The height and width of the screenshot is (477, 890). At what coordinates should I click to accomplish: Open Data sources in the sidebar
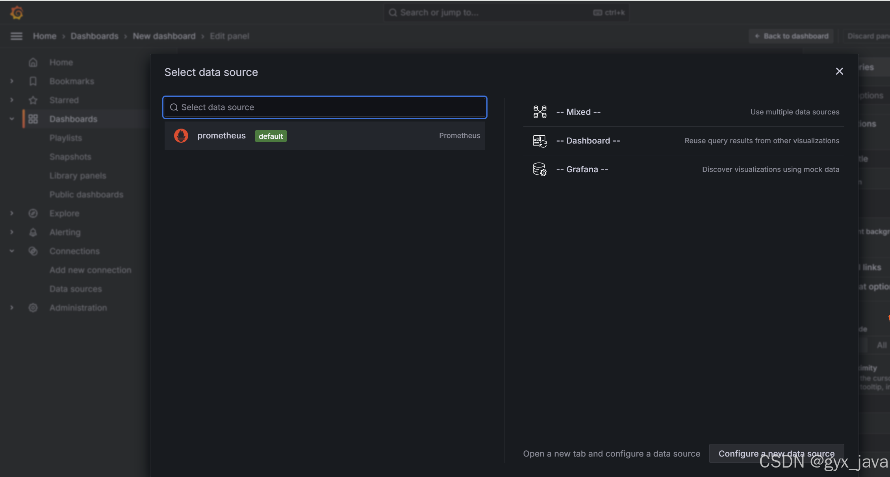click(76, 289)
